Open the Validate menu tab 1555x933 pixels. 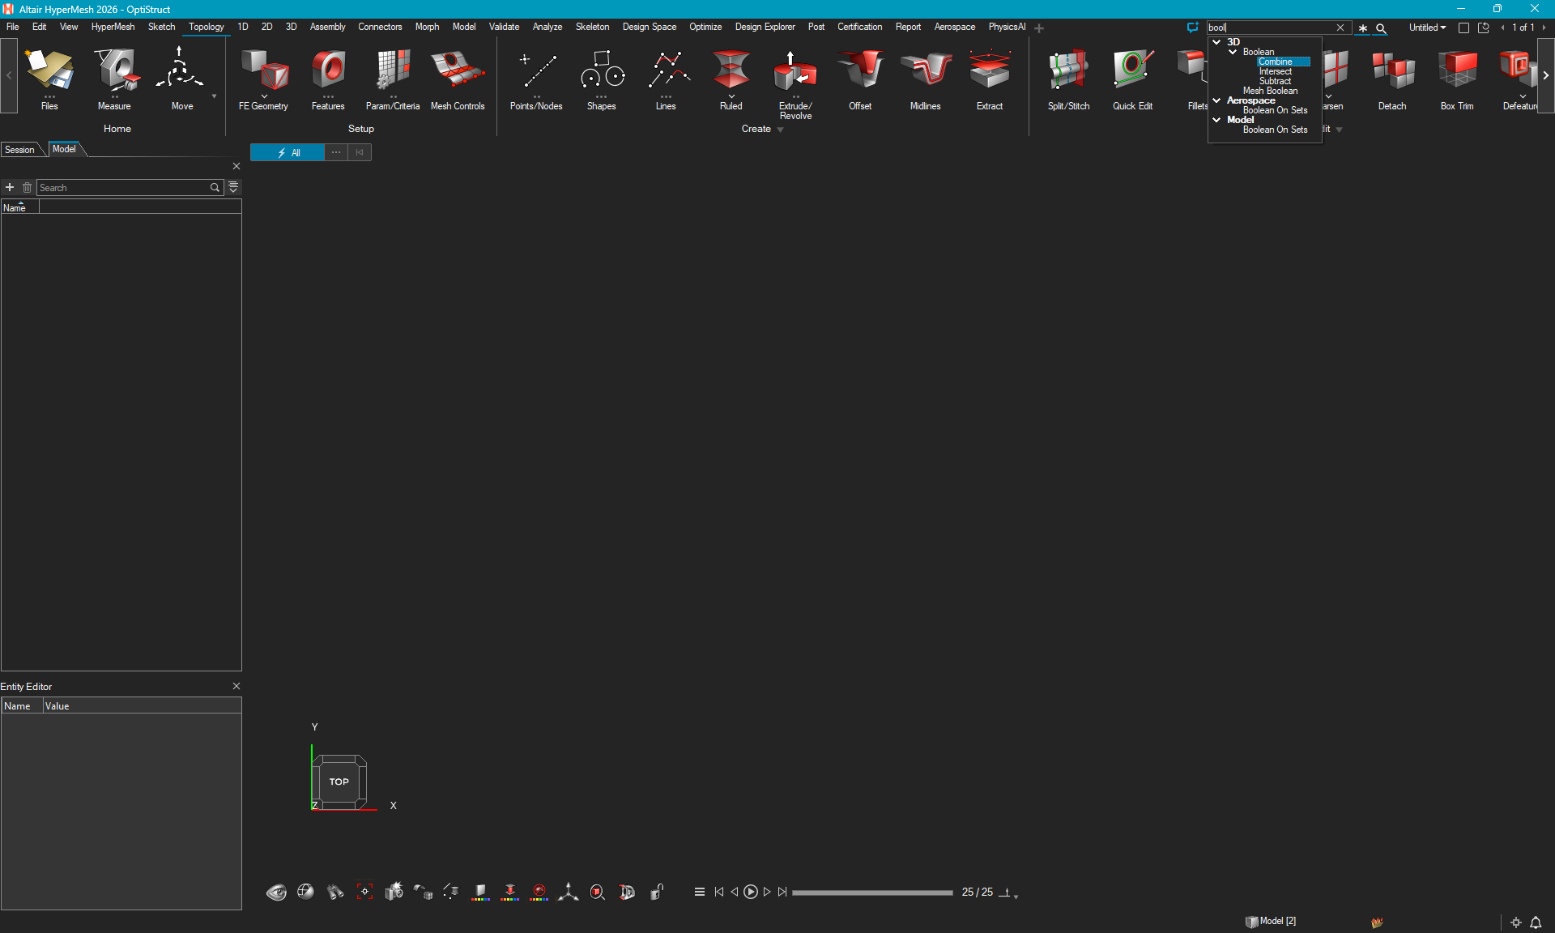[x=504, y=27]
